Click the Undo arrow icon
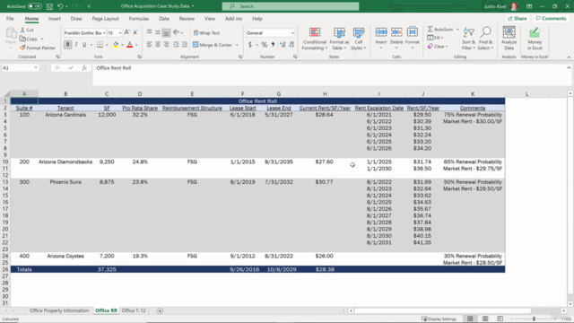574x323 pixels. (x=60, y=6)
